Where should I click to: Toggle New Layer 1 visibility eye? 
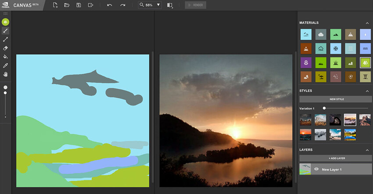coord(316,169)
